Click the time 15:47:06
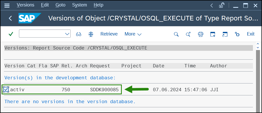The width and height of the screenshot is (262, 113). click(196, 90)
